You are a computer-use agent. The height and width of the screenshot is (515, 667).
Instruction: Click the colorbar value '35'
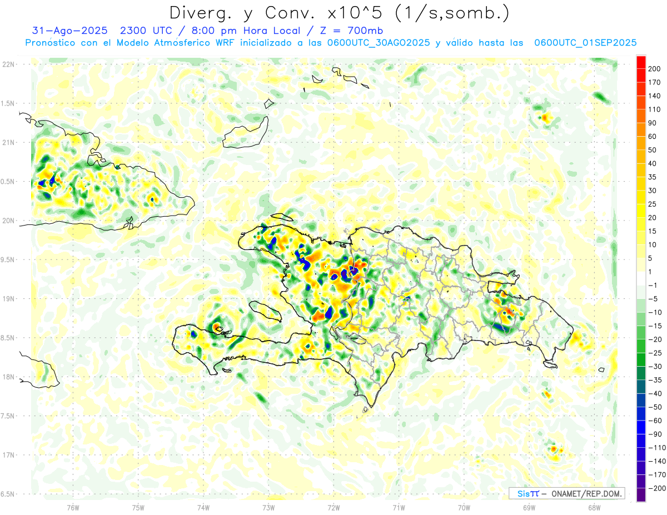[x=653, y=177]
